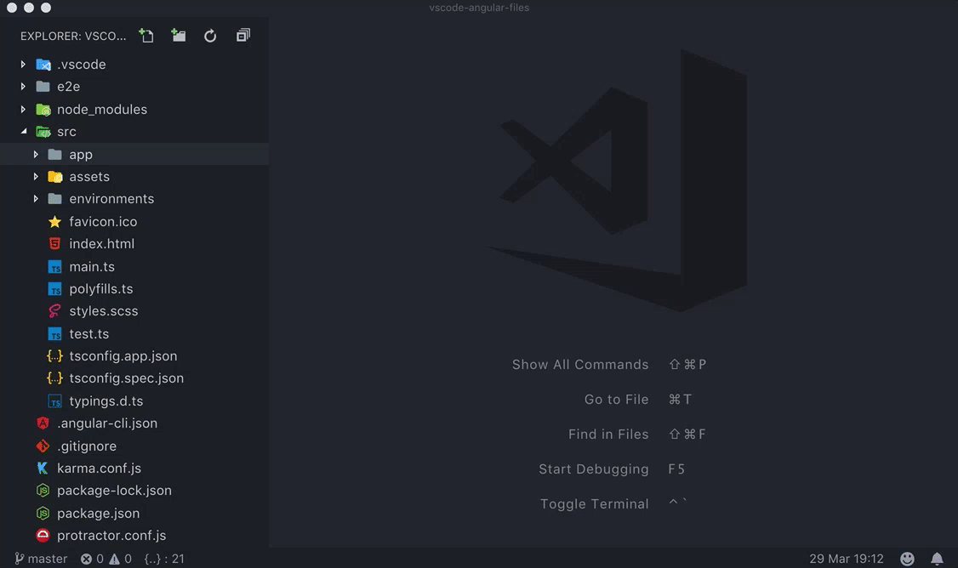Viewport: 958px width, 568px height.
Task: Click the master git branch indicator
Action: pyautogui.click(x=40, y=559)
